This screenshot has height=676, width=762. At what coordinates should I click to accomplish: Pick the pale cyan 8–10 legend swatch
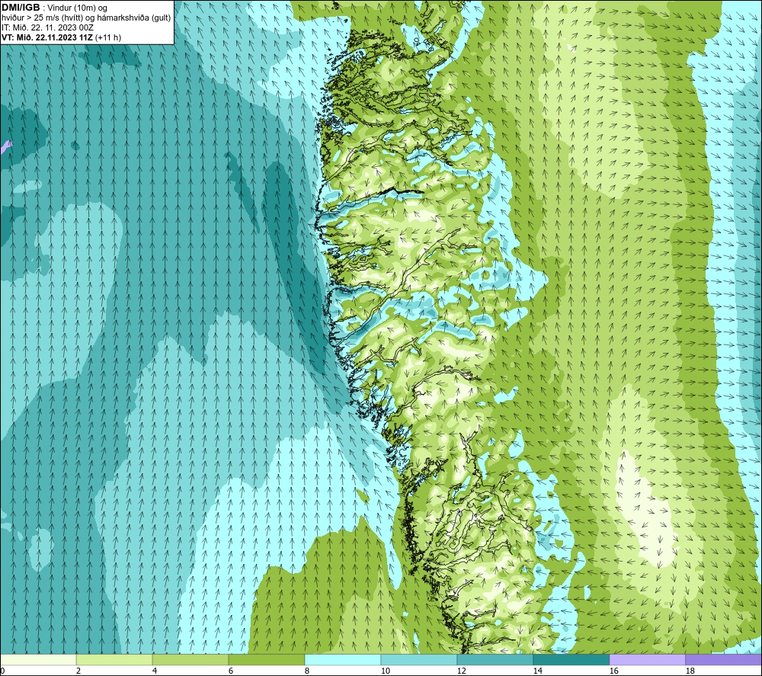[343, 659]
